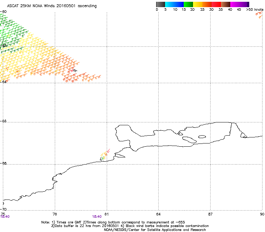Click the 'NOAA/NESDIS/Center for Satellite Applications and Research' credit
The height and width of the screenshot is (232, 265).
[x=155, y=230]
